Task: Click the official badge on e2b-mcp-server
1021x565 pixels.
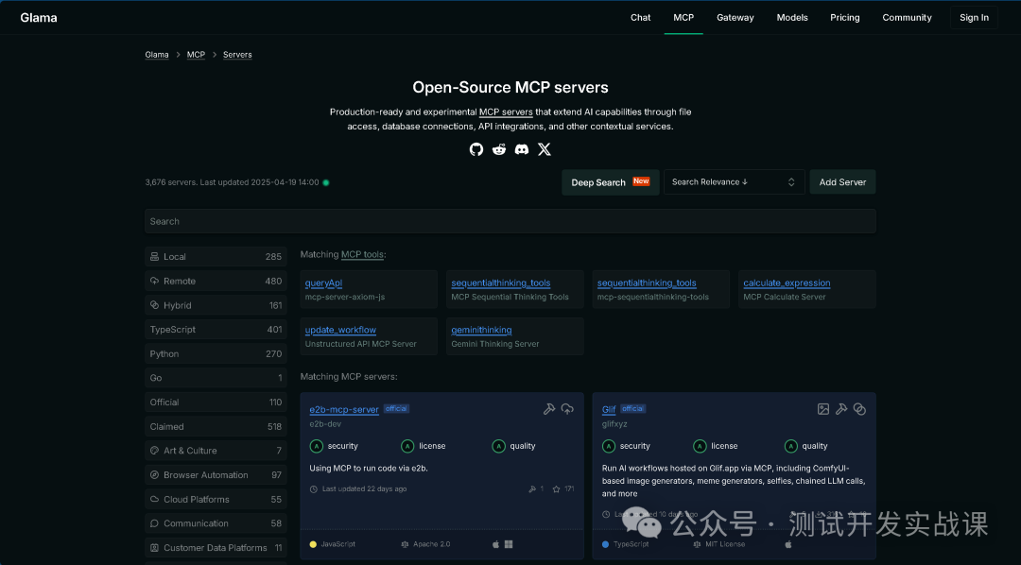Action: click(396, 409)
